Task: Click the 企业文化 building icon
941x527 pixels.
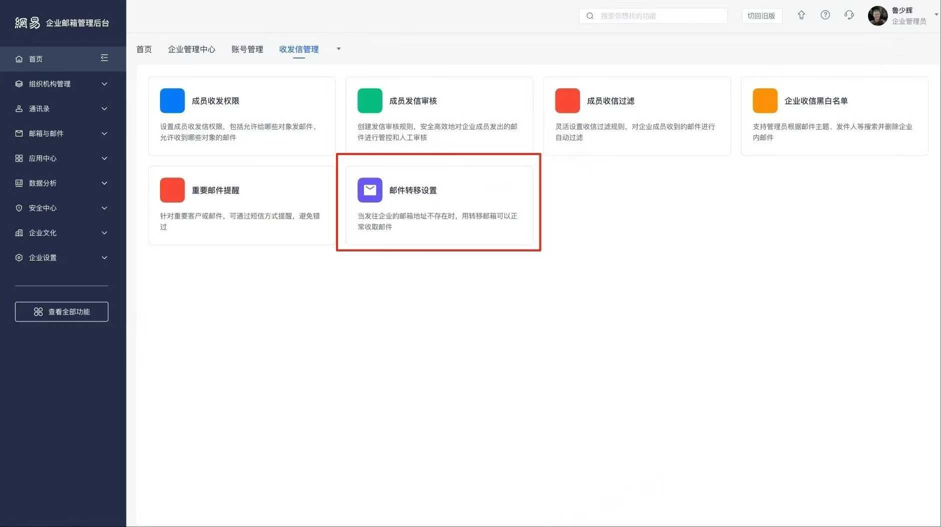Action: [x=19, y=233]
